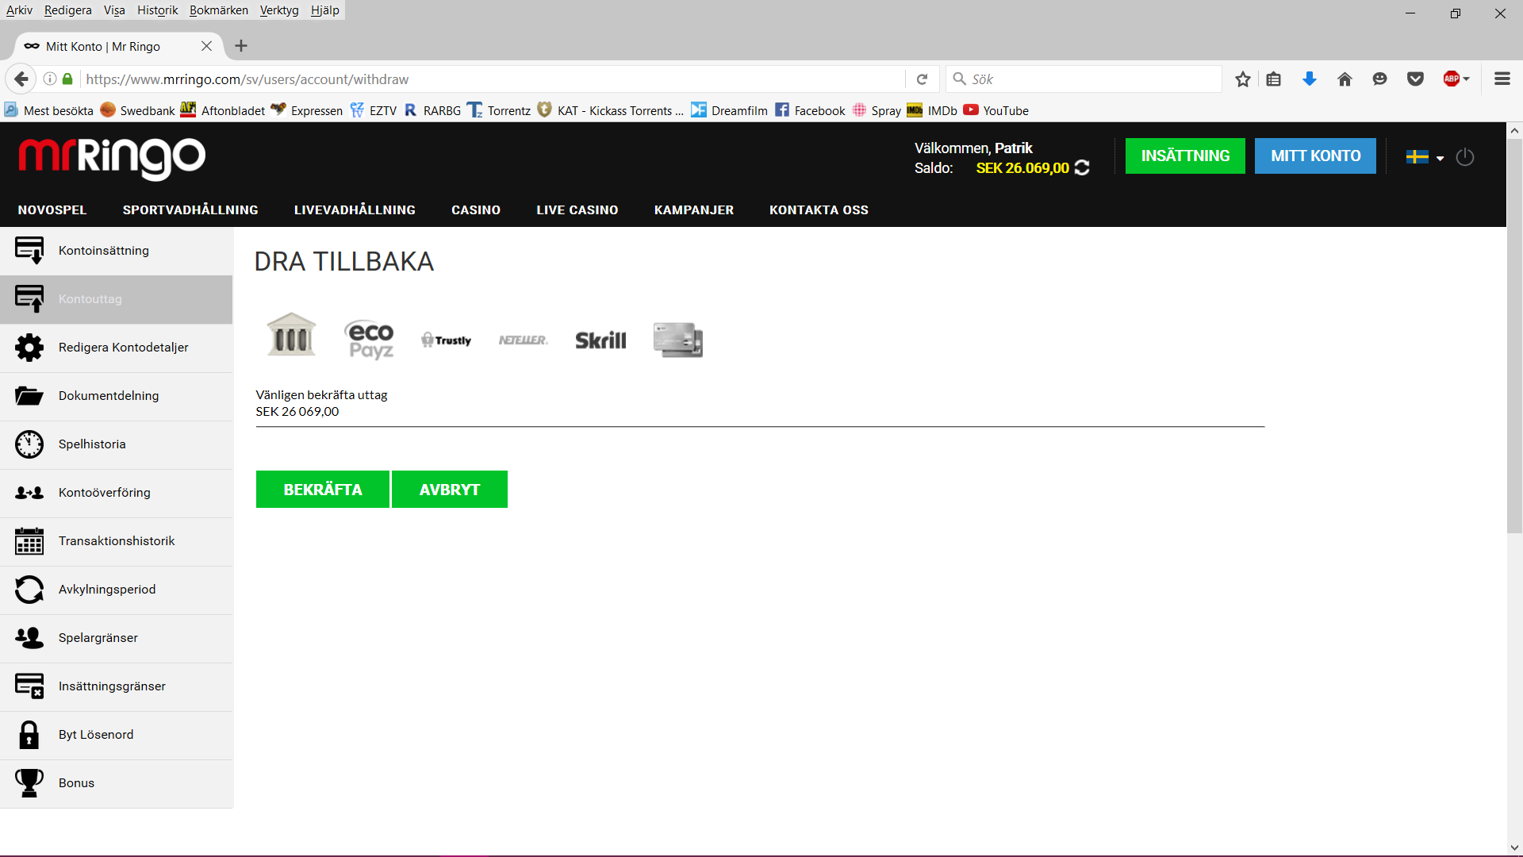Image resolution: width=1523 pixels, height=857 pixels.
Task: Open the Kontoinsättning deposit icon in sidebar
Action: click(29, 251)
